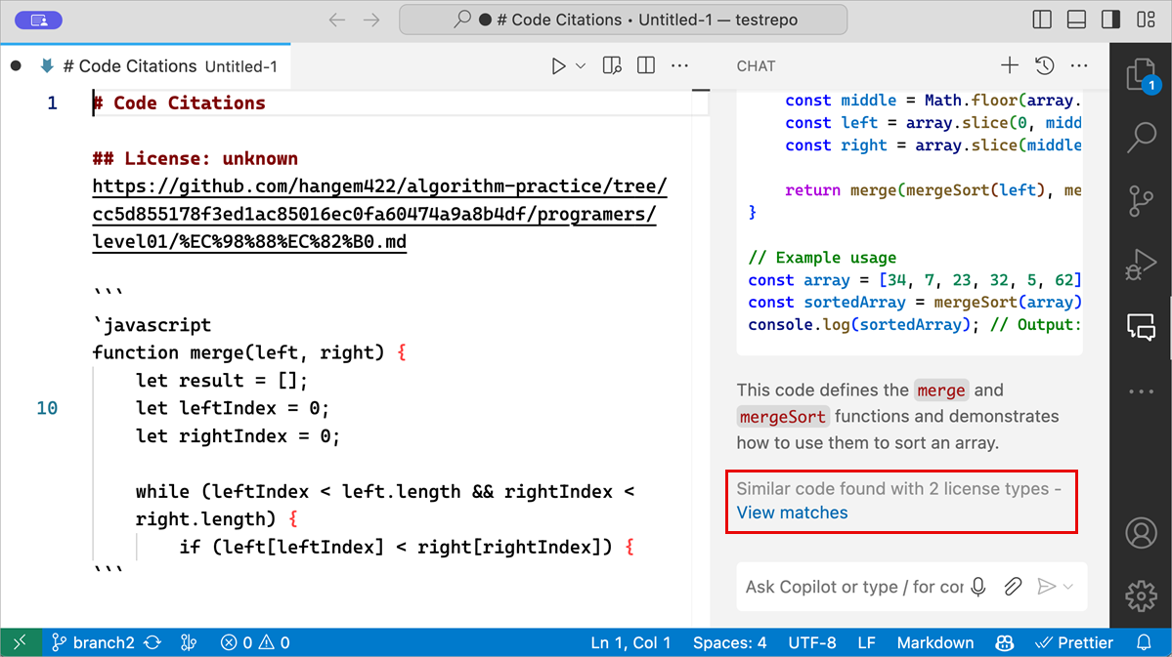Attach context using the paperclip icon
Image resolution: width=1172 pixels, height=657 pixels.
click(1013, 587)
